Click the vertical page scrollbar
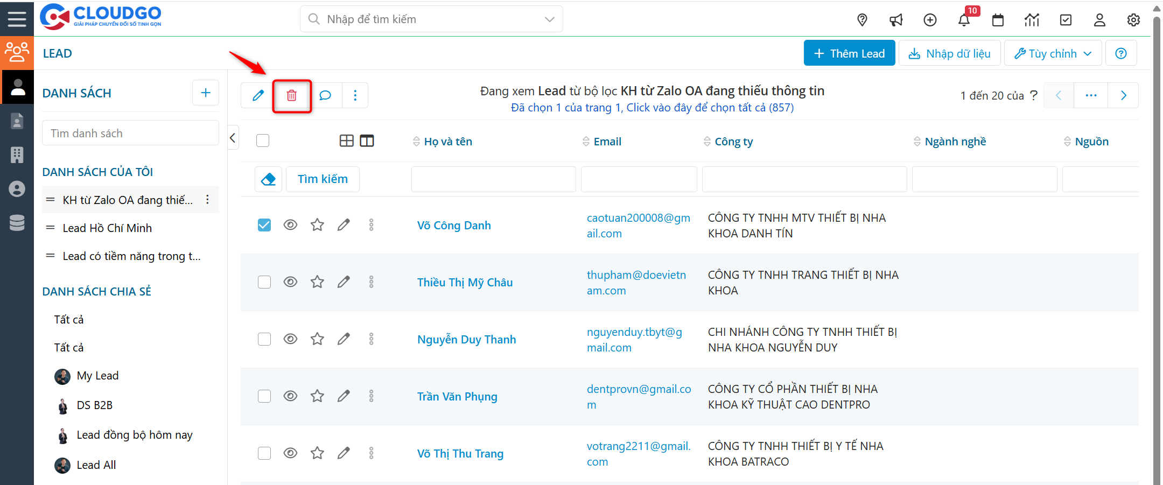The width and height of the screenshot is (1163, 485). pos(1157,242)
